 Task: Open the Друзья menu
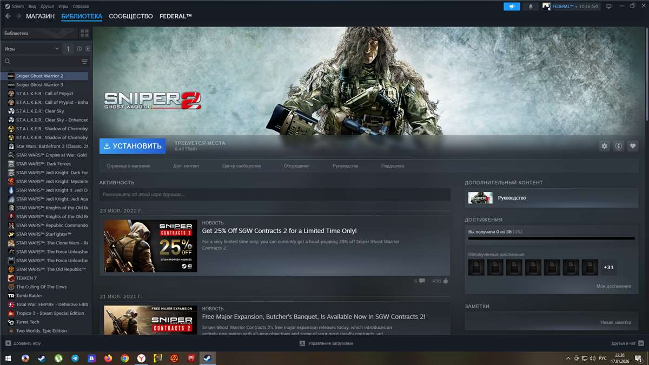(46, 6)
